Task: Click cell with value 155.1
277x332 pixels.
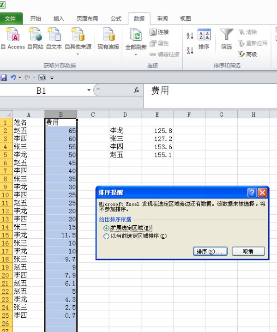Action: click(157, 155)
